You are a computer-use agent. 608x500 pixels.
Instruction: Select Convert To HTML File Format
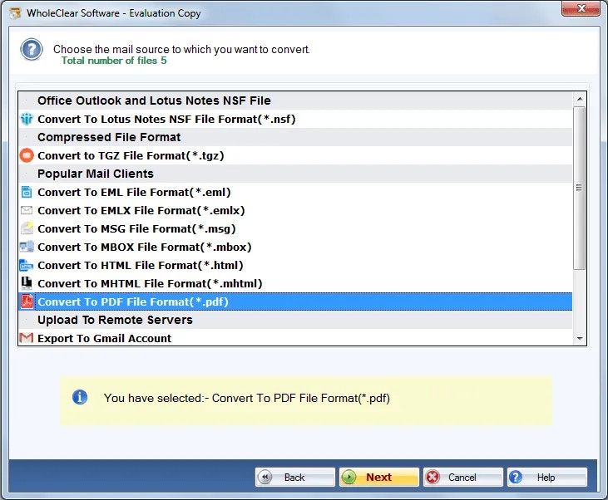click(295, 265)
